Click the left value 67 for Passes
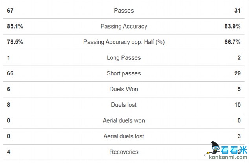249x163 pixels. tap(11, 11)
